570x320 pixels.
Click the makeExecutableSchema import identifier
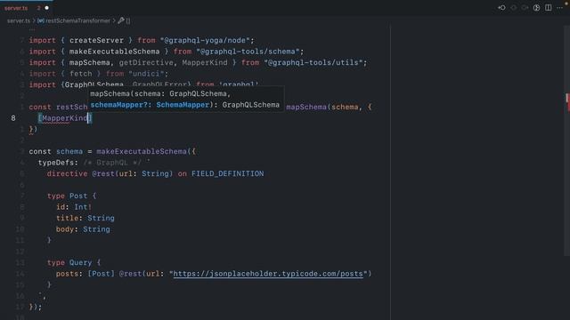pyautogui.click(x=114, y=52)
